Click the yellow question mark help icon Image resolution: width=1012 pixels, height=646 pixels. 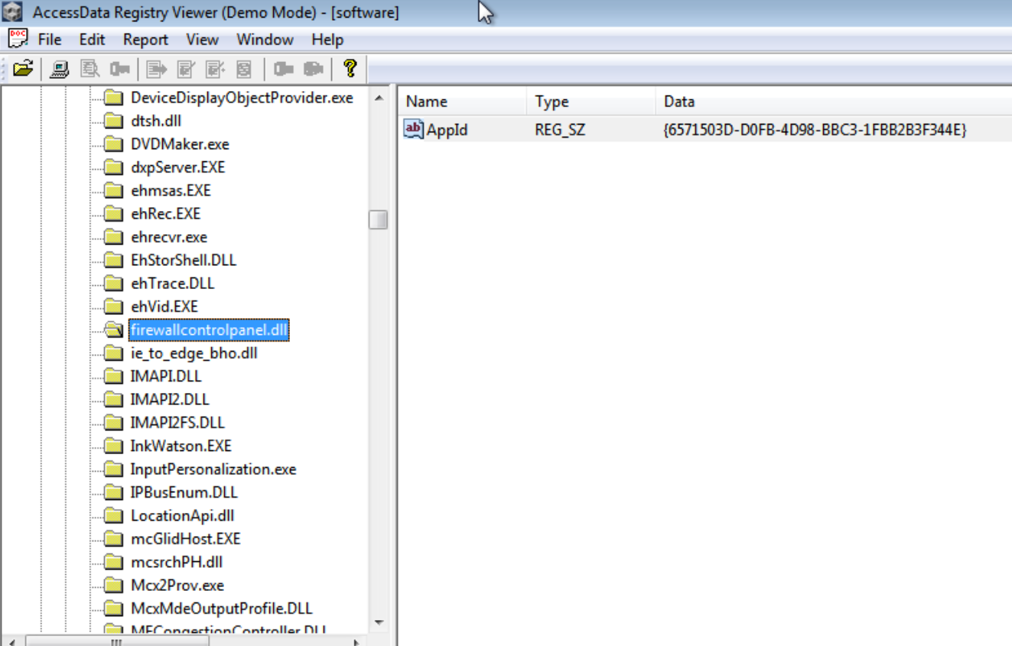tap(350, 69)
